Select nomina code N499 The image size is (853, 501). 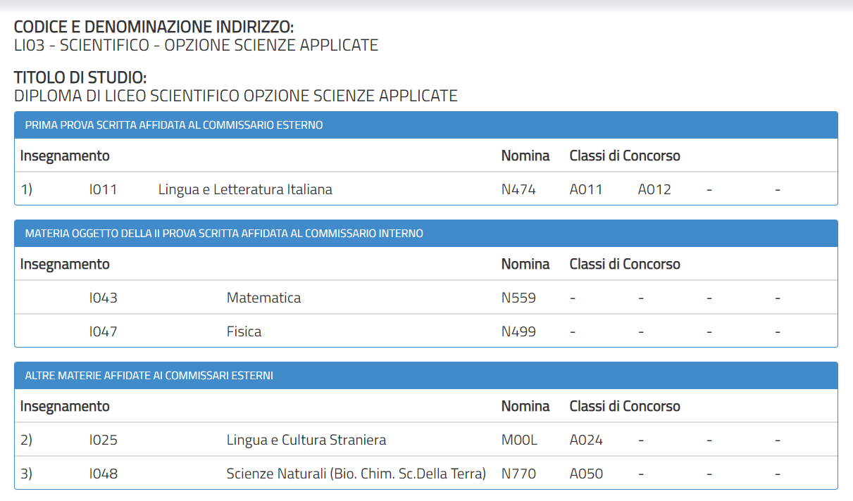click(x=518, y=331)
